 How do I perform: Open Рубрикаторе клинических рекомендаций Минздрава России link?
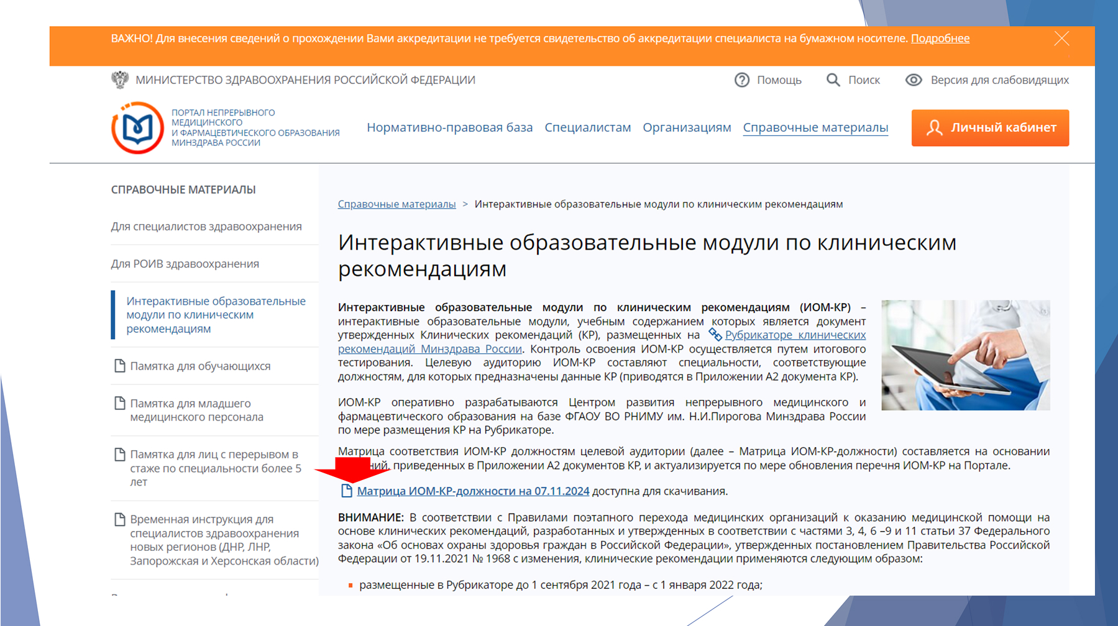(x=795, y=335)
